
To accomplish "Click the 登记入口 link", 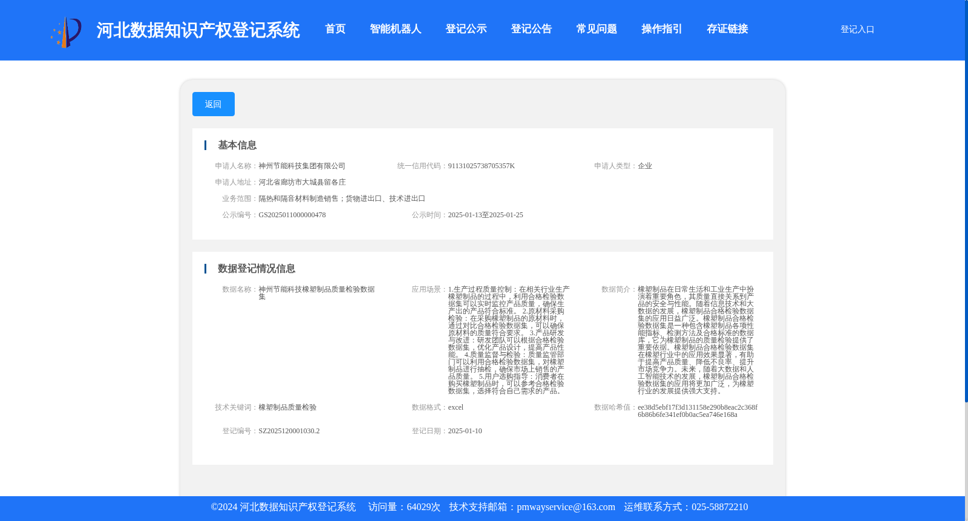I will click(857, 29).
